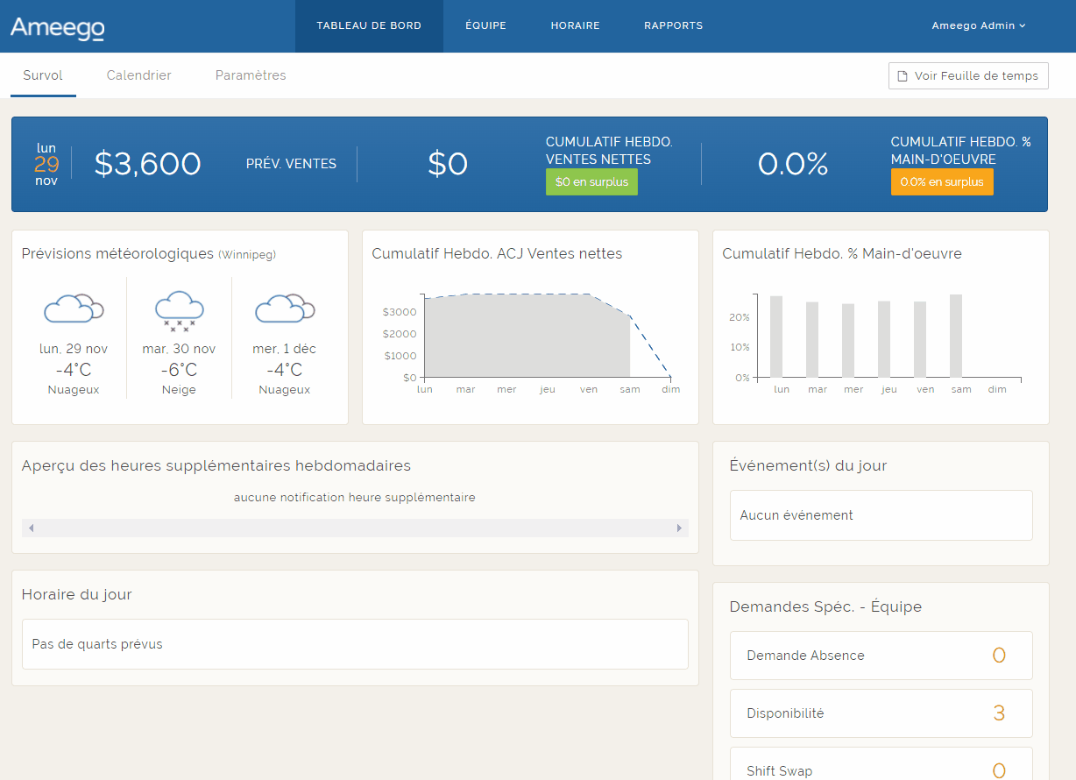Switch to the Calendrier tab
The image size is (1076, 780).
[x=138, y=75]
